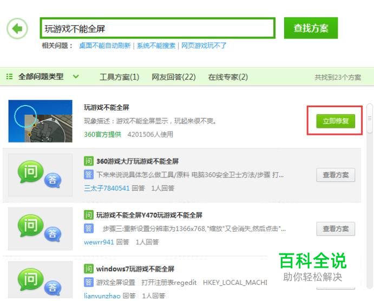The width and height of the screenshot is (374, 301).
Task: Expand the 全部问题类型 dropdown chevron
Action: tap(76, 76)
